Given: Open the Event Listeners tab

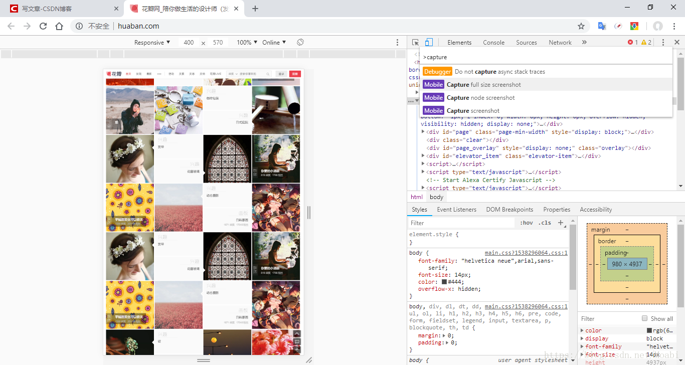Looking at the screenshot, I should [457, 210].
